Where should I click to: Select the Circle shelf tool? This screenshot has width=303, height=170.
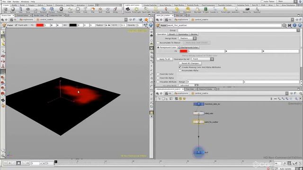[78, 10]
